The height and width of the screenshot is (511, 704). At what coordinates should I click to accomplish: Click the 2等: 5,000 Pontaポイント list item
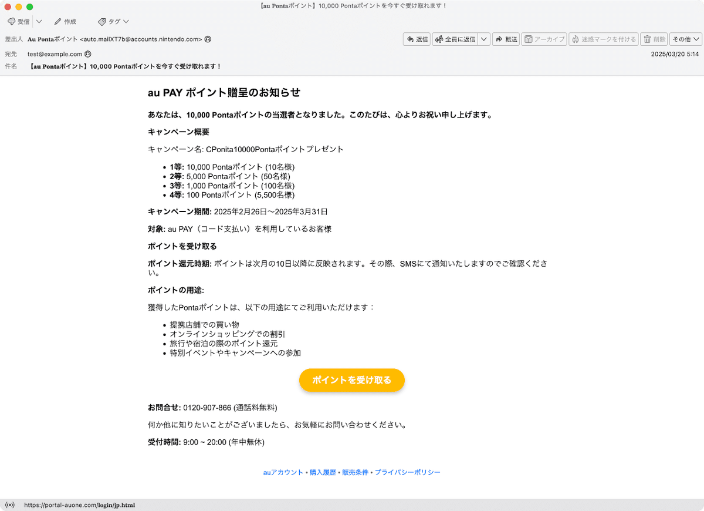coord(230,176)
